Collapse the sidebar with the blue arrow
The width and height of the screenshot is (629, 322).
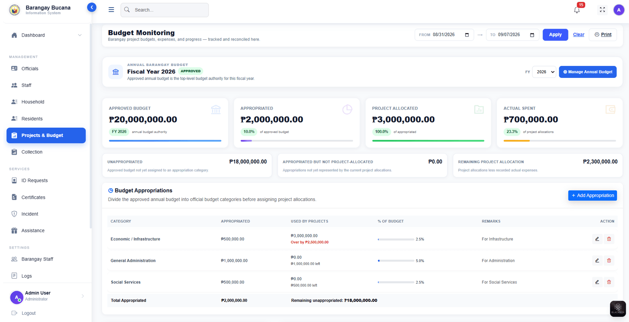tap(92, 7)
